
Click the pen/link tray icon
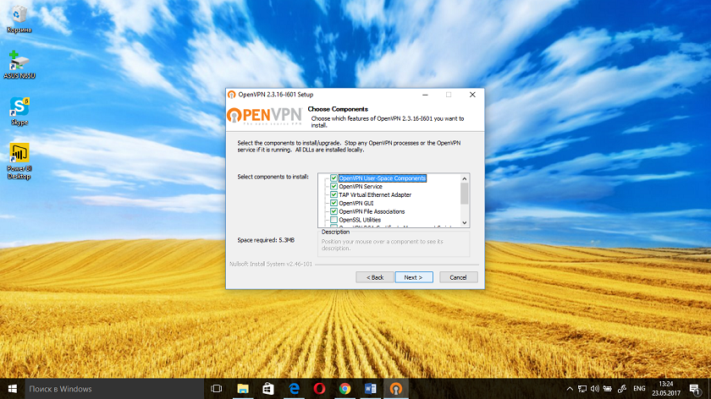621,389
